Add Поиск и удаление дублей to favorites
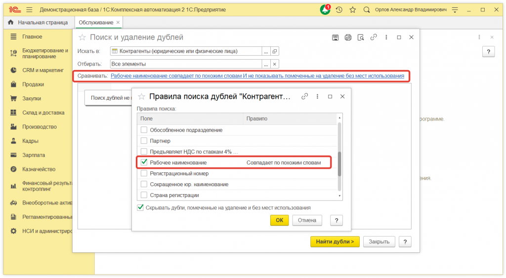Image resolution: width=506 pixels, height=278 pixels. [x=83, y=38]
